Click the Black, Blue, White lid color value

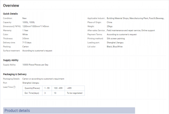pyautogui.click(x=115, y=46)
